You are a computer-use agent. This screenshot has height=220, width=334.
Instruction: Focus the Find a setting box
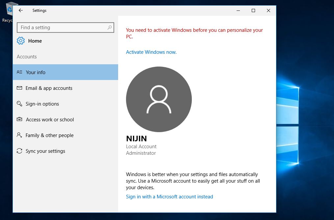[65, 28]
